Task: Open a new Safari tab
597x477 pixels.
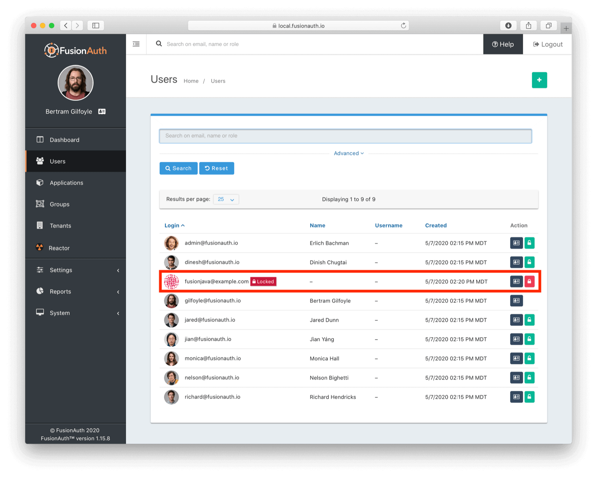Action: coord(566,28)
